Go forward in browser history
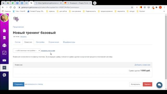The height and width of the screenshot is (94, 167). (x=7, y=7)
